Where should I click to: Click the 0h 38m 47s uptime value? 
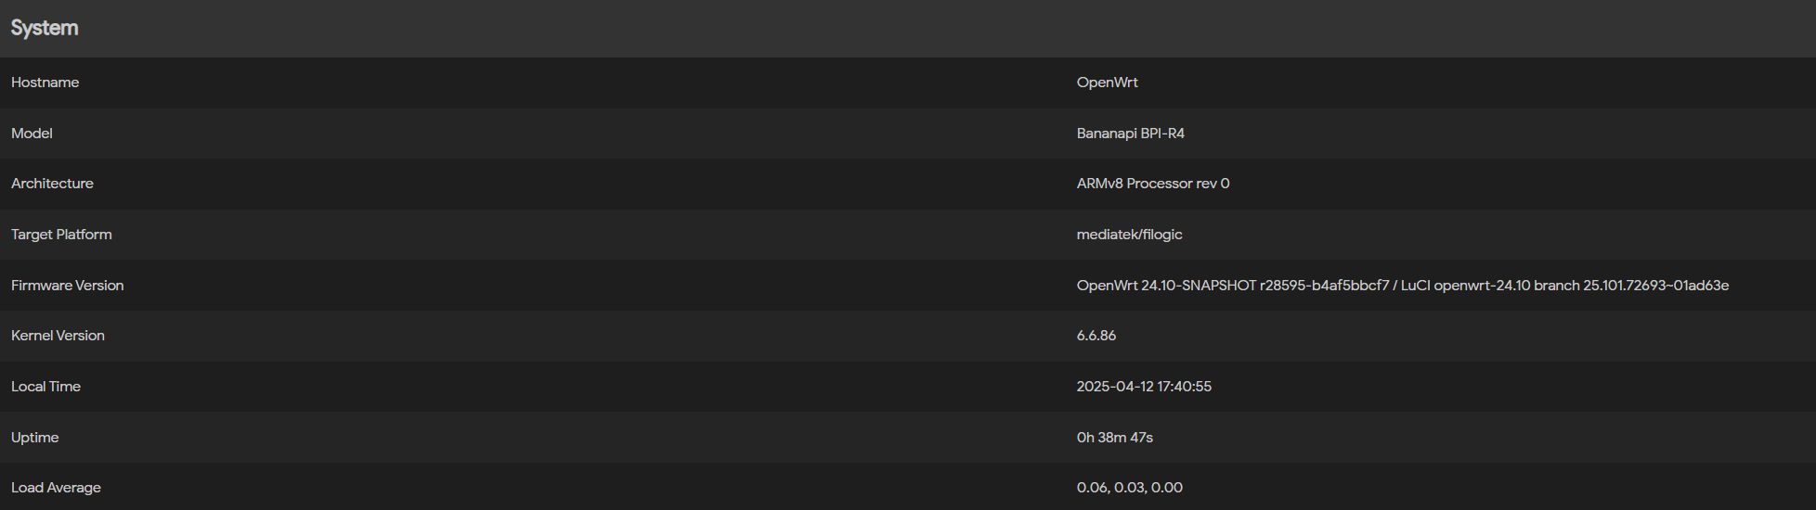(x=1114, y=438)
